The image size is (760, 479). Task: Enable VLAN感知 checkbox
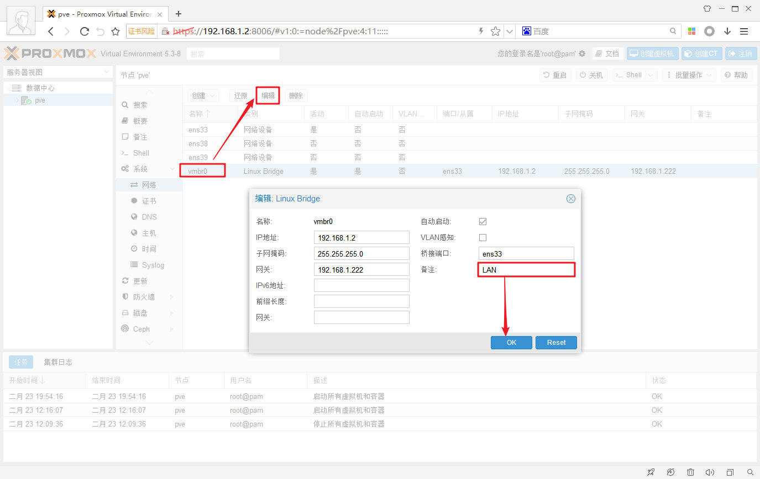[483, 237]
